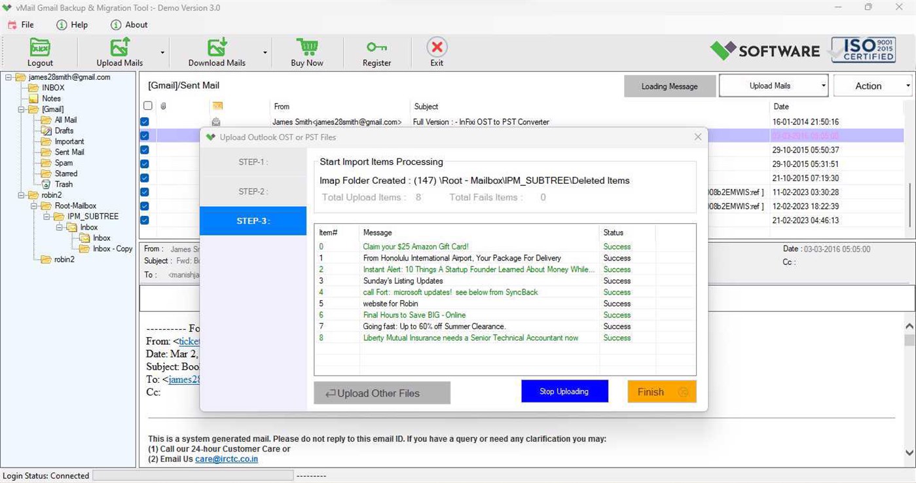
Task: Click the preview pane scroll-up arrow
Action: tap(909, 326)
